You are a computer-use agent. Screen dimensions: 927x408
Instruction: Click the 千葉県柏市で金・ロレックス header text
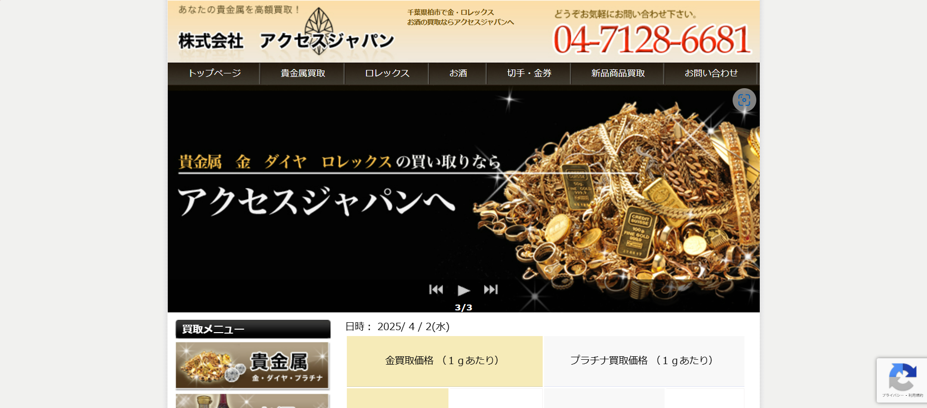pos(450,12)
